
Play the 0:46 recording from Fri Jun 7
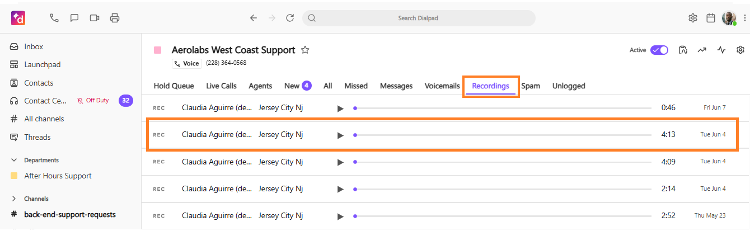(x=340, y=108)
